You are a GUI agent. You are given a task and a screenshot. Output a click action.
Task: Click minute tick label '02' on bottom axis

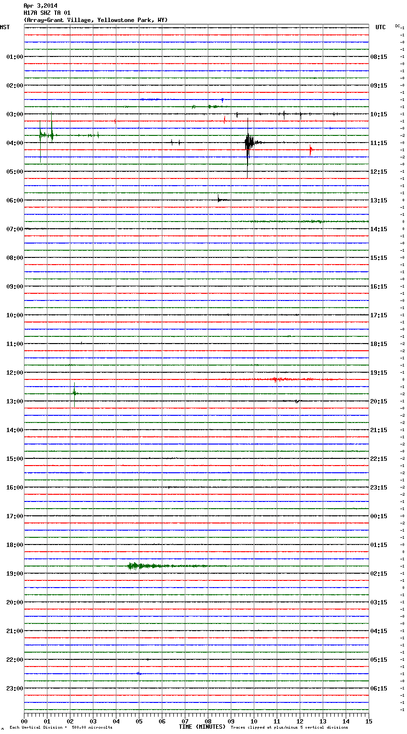pyautogui.click(x=70, y=722)
